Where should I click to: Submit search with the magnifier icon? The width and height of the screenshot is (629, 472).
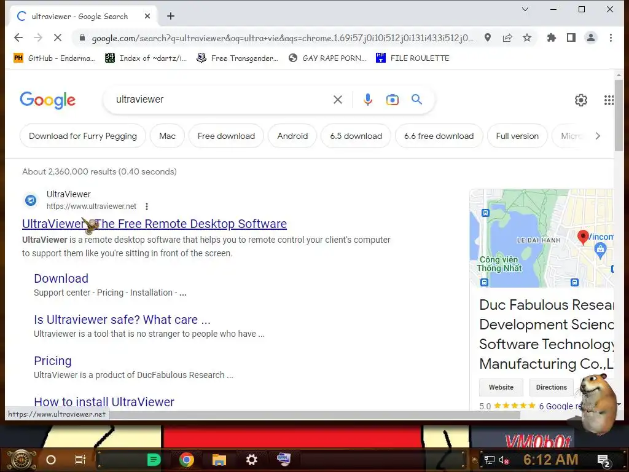[417, 99]
